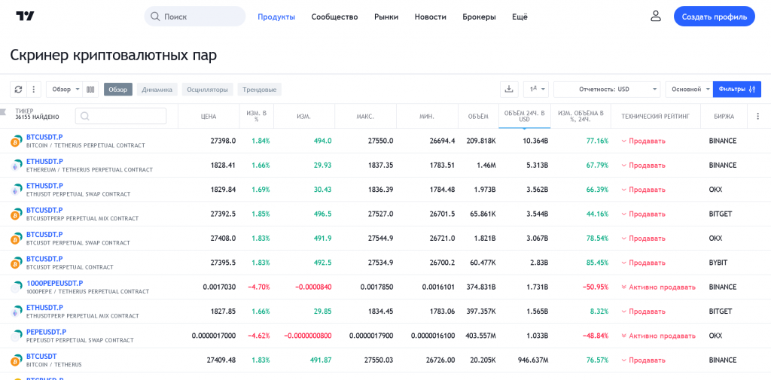Click the Активно продавать rating in 1000PEPEUSDT.P row
The width and height of the screenshot is (771, 380).
click(x=658, y=287)
